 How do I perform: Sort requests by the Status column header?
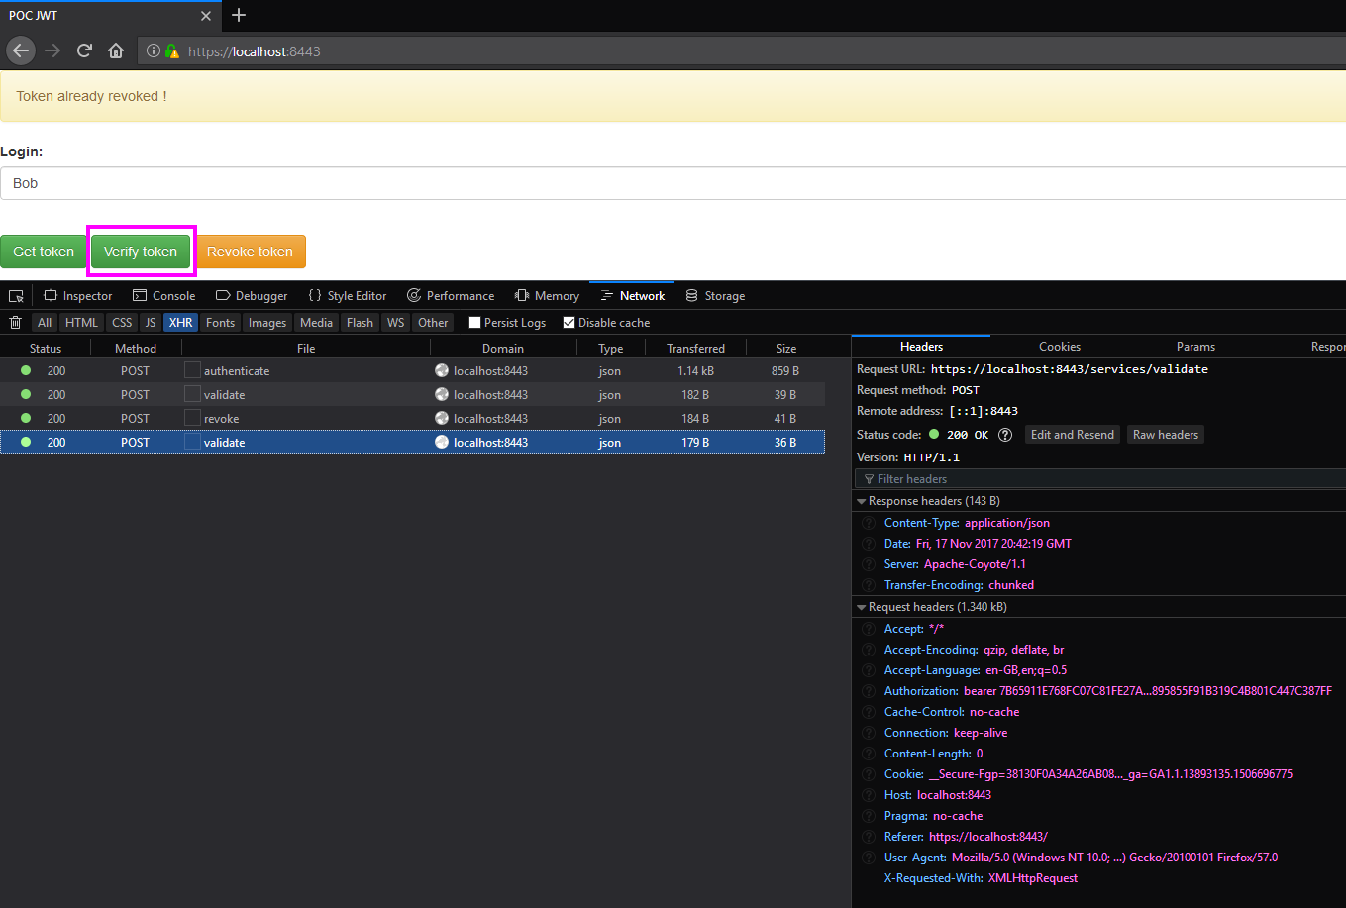tap(46, 349)
